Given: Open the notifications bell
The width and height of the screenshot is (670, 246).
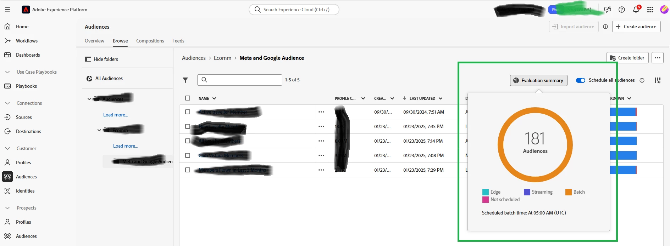Looking at the screenshot, I should pyautogui.click(x=636, y=10).
